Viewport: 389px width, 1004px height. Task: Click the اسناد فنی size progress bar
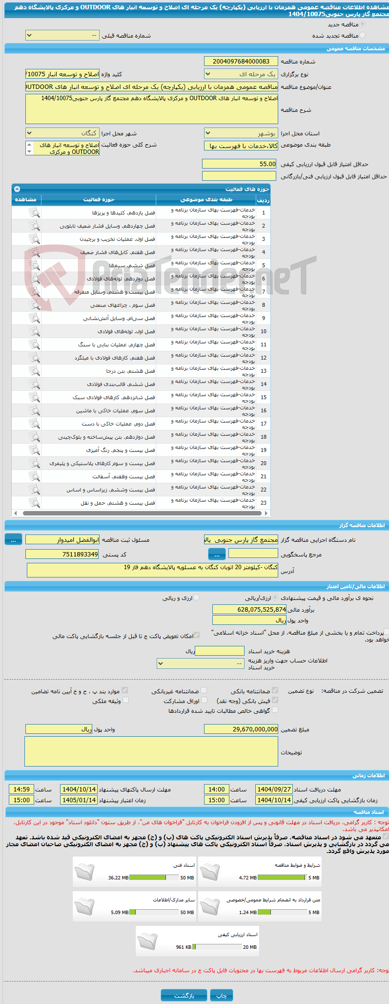(x=154, y=877)
